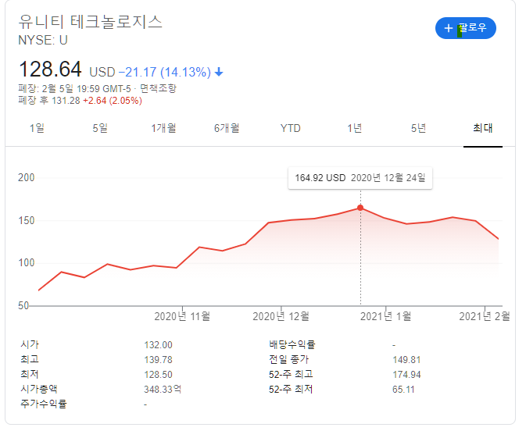Click the 주가수익률 label
Viewport: 526px width, 431px height.
[x=44, y=404]
